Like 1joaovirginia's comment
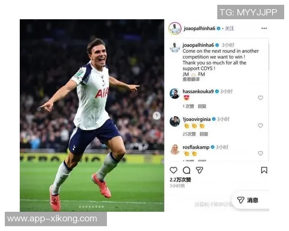This screenshot has height=231, width=289. pos(260,126)
